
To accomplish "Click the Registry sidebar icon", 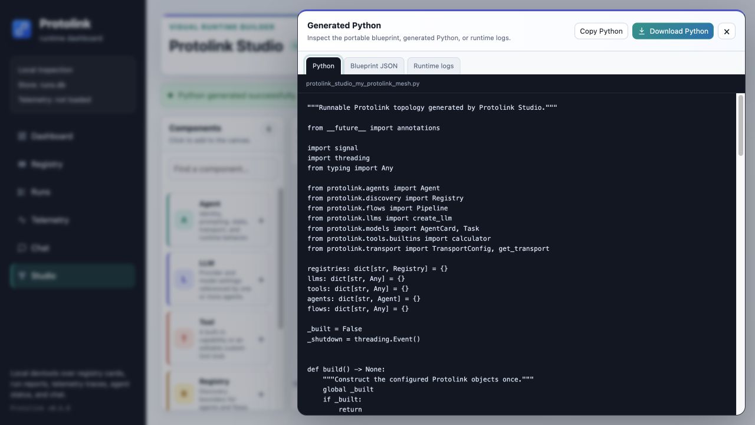I will [22, 164].
